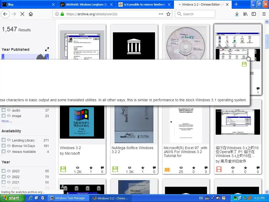
Task: Open the Downloads panel
Action: coord(237,14)
